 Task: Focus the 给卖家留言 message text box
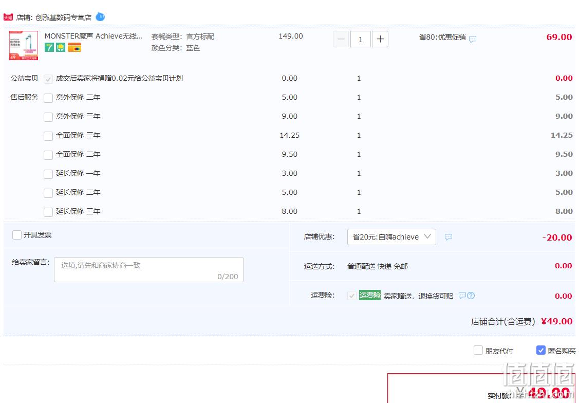tap(149, 270)
